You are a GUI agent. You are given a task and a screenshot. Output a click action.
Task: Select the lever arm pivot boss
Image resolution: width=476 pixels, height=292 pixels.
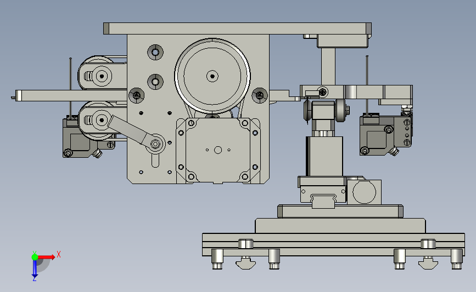[x=155, y=144]
